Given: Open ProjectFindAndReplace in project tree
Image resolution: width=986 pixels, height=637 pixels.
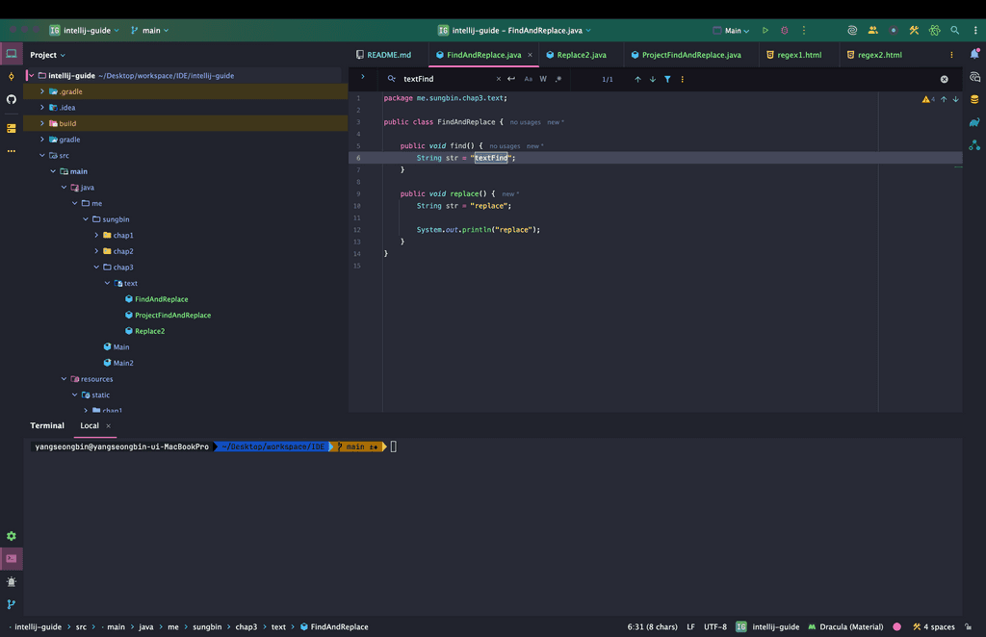Looking at the screenshot, I should click(x=172, y=316).
